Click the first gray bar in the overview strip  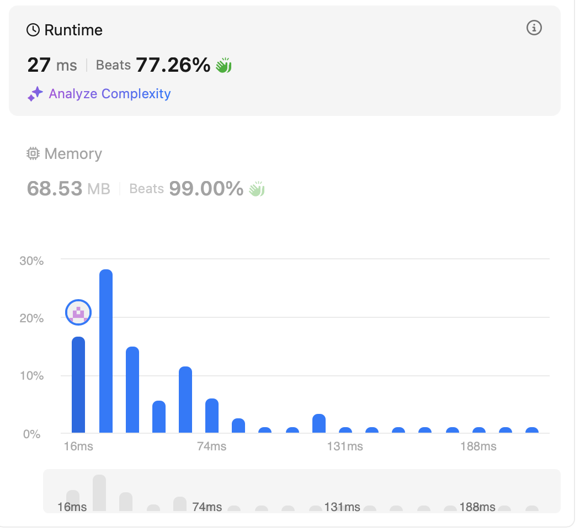pos(73,499)
